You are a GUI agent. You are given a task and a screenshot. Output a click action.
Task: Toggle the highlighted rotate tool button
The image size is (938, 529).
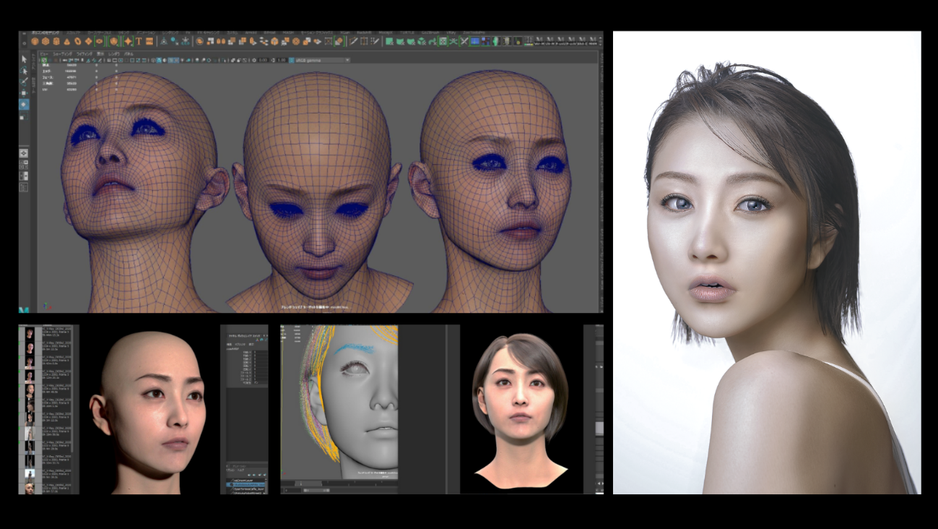click(24, 105)
